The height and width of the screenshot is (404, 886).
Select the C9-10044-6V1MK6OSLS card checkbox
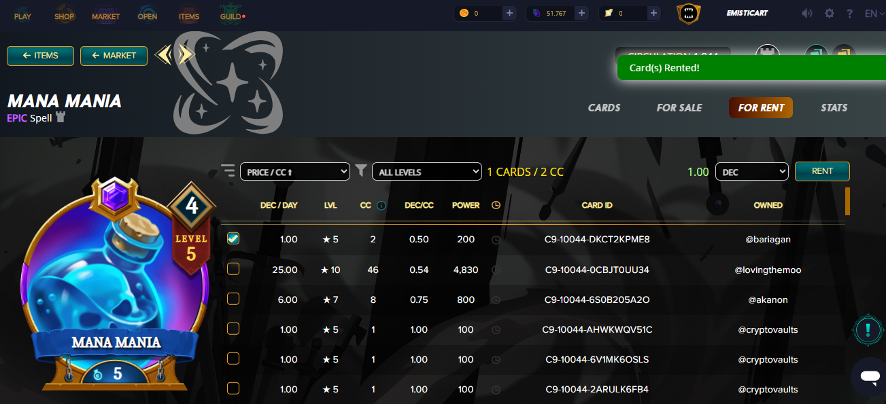tap(233, 359)
